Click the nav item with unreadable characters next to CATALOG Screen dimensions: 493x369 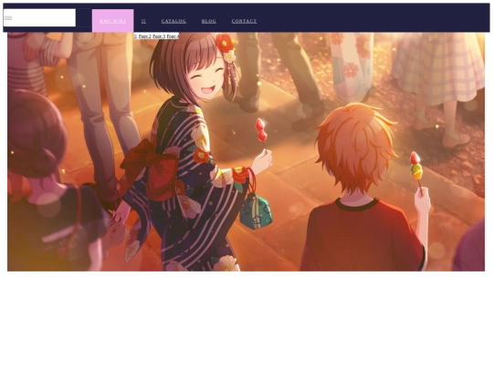pyautogui.click(x=143, y=21)
